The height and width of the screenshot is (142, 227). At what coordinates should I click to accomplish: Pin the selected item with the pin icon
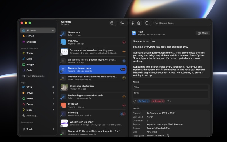[132, 23]
